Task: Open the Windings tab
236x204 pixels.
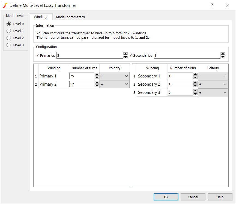Action: pyautogui.click(x=41, y=17)
